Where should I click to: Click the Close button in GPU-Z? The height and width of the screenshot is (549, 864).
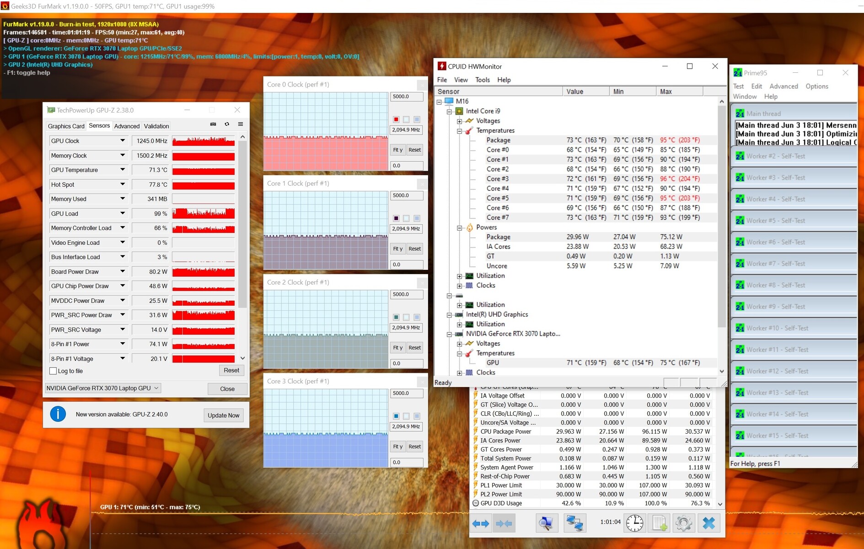(227, 388)
